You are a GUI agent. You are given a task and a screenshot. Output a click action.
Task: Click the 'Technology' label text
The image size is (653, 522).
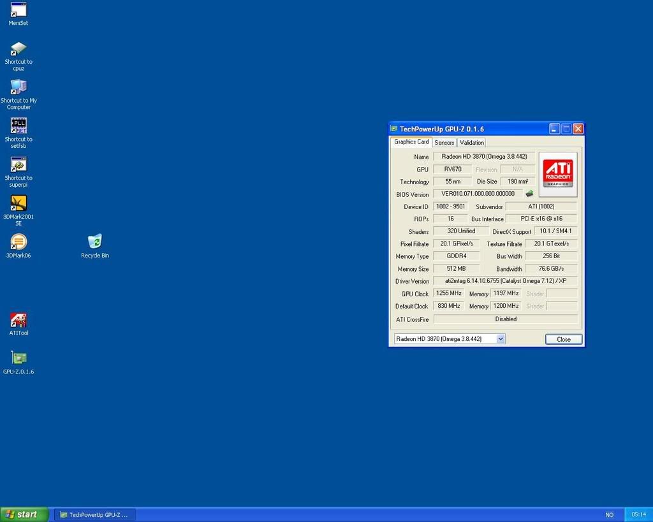point(415,182)
